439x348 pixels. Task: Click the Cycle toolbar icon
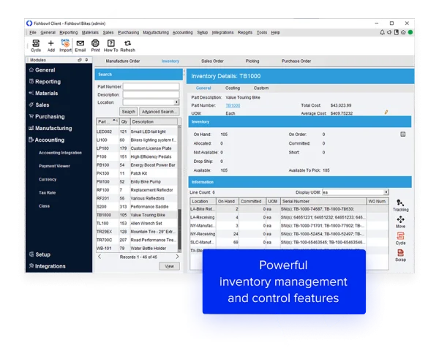(36, 45)
